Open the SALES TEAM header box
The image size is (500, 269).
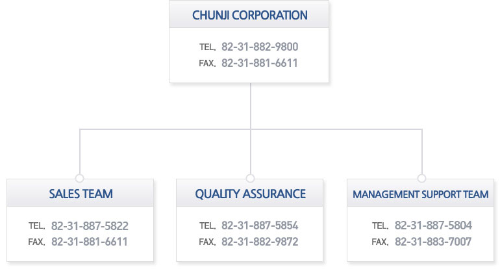click(81, 194)
